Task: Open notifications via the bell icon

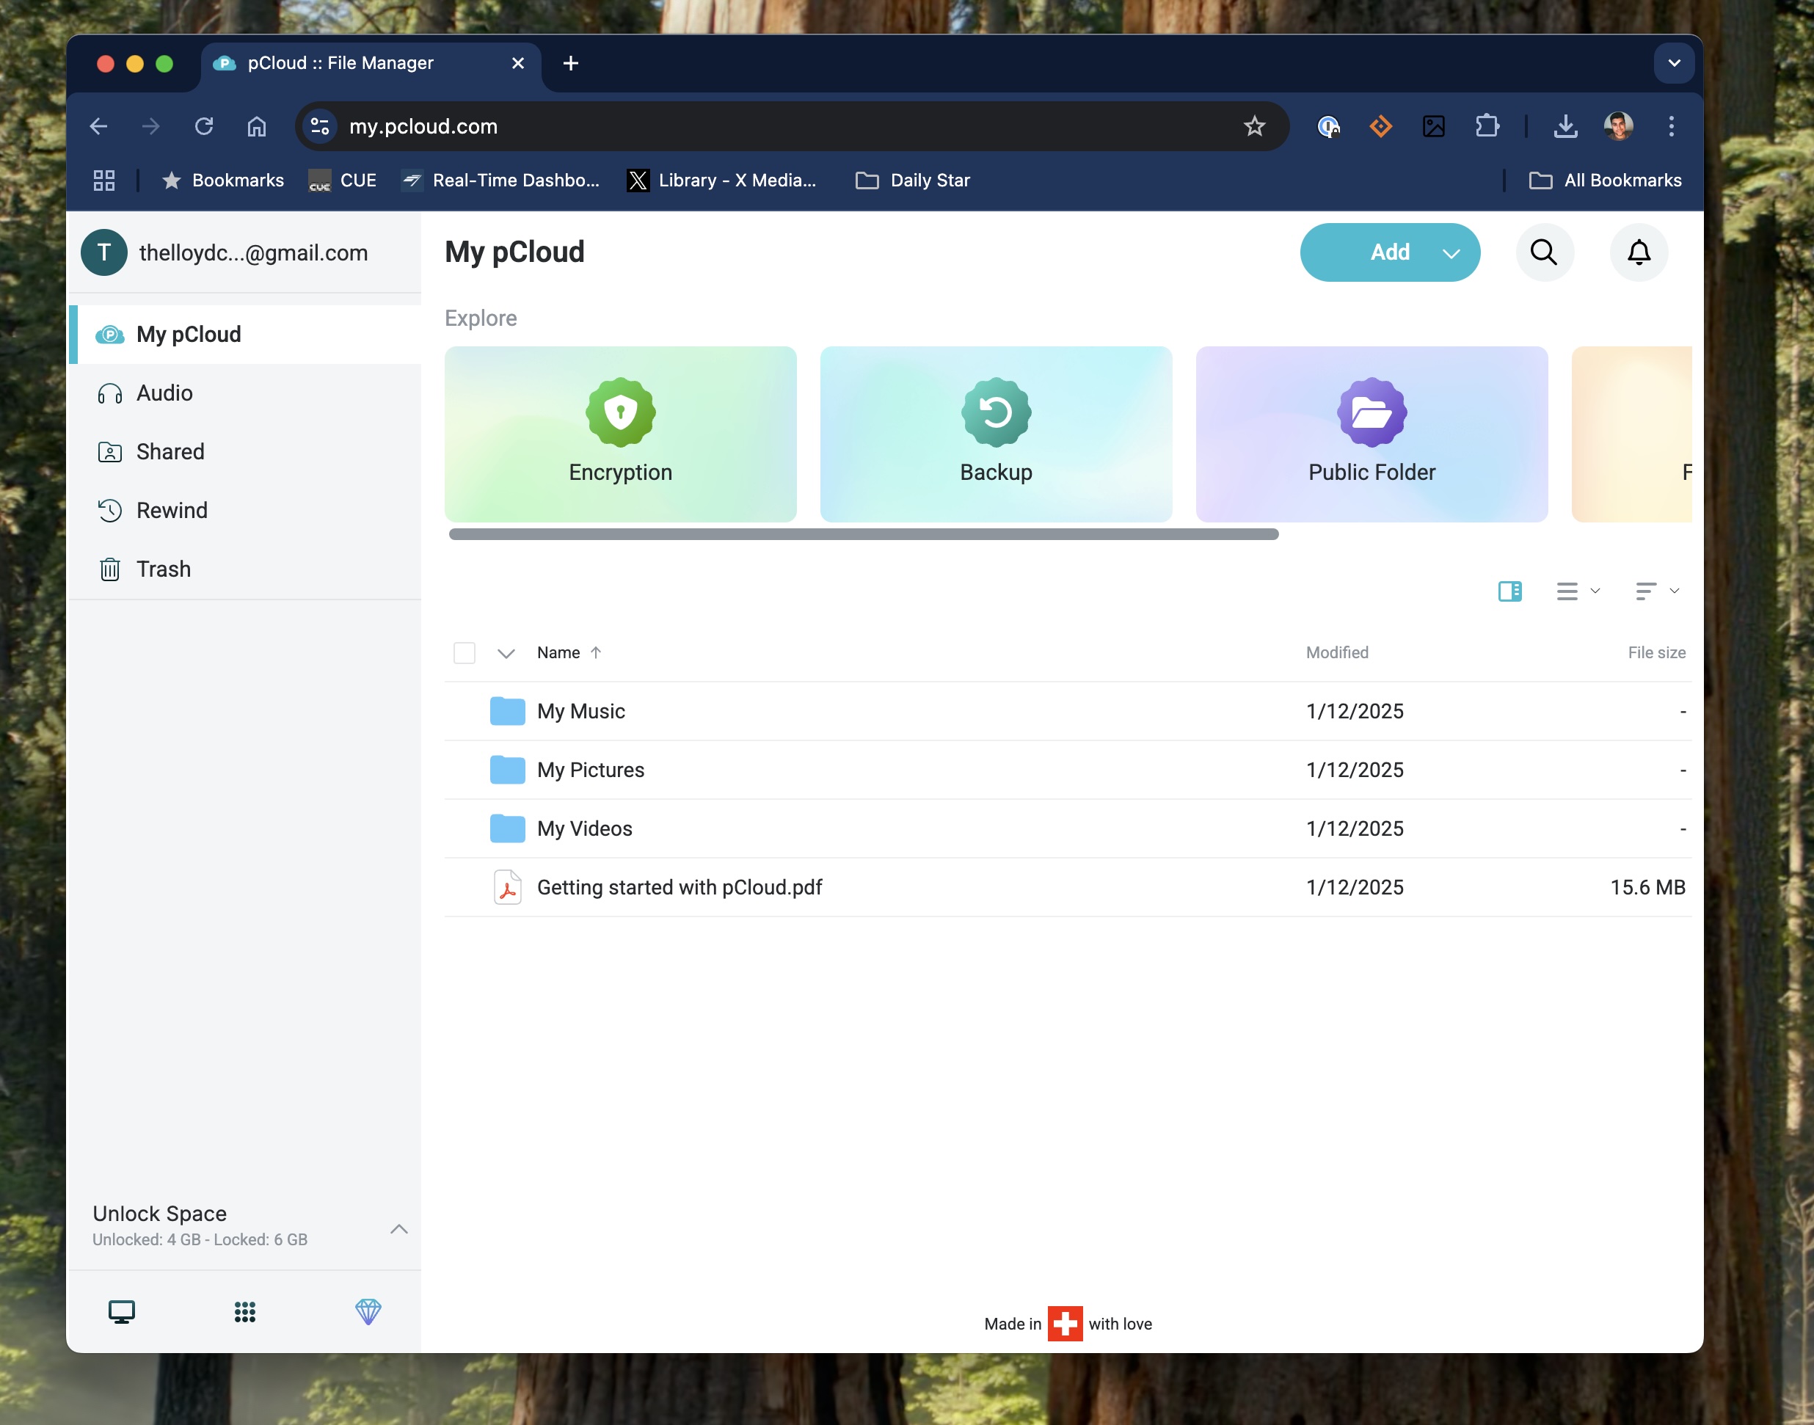Action: point(1638,252)
